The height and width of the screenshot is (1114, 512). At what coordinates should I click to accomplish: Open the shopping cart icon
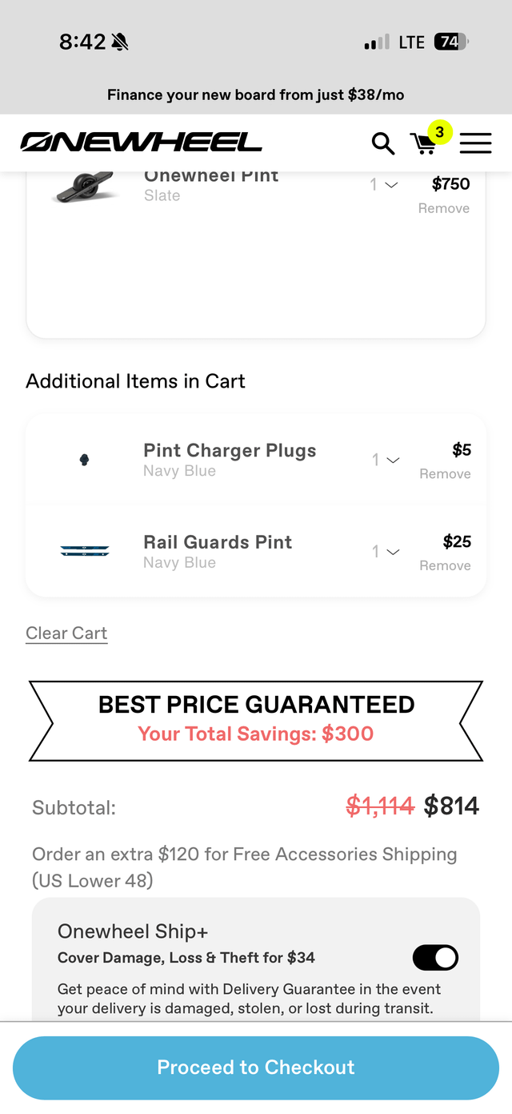tap(423, 144)
